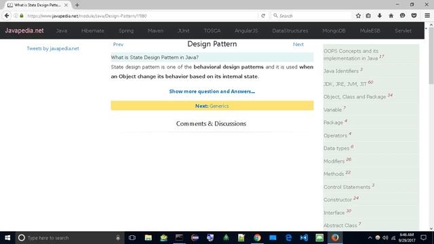This screenshot has width=434, height=244.
Task: Go back with the browser back arrow
Action: [7, 16]
